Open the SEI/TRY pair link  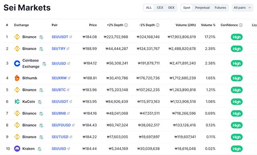pyautogui.click(x=59, y=49)
